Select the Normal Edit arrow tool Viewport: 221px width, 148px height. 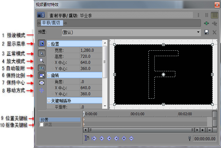point(41,53)
